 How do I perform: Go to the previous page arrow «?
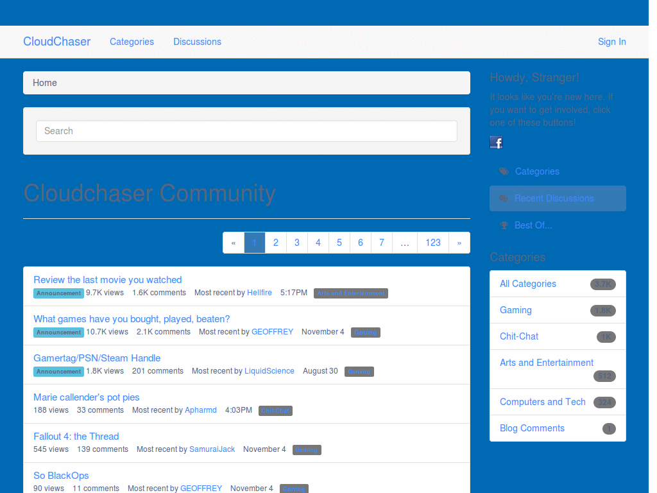coord(234,243)
